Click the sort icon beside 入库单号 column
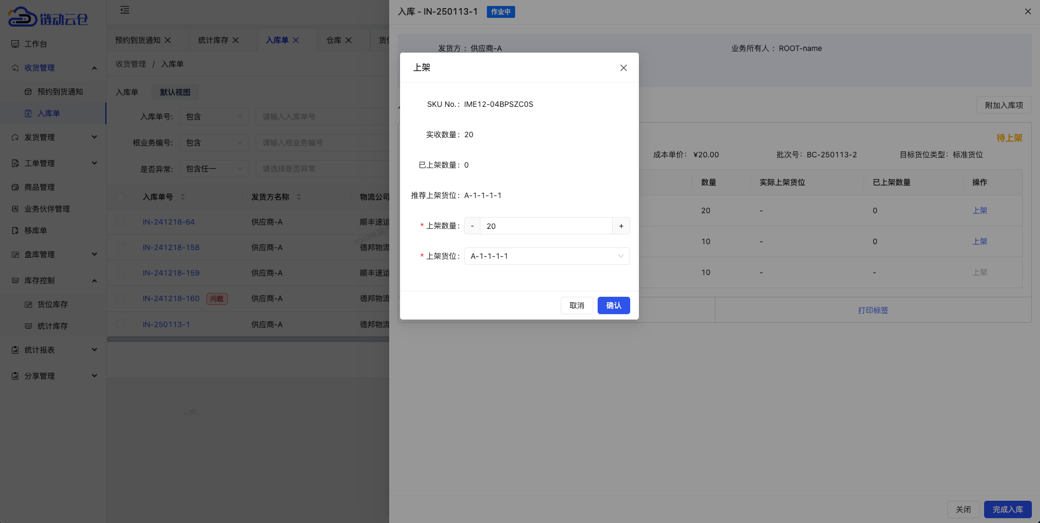This screenshot has width=1040, height=523. (x=182, y=197)
